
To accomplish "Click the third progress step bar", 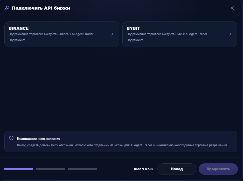I will pyautogui.click(x=82, y=169).
